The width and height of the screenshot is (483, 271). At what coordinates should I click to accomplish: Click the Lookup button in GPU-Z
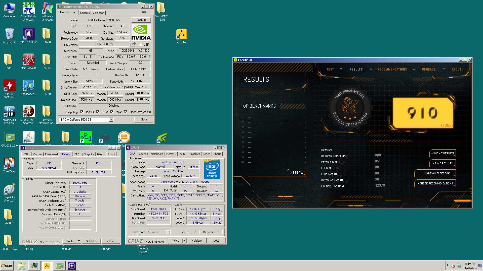141,20
